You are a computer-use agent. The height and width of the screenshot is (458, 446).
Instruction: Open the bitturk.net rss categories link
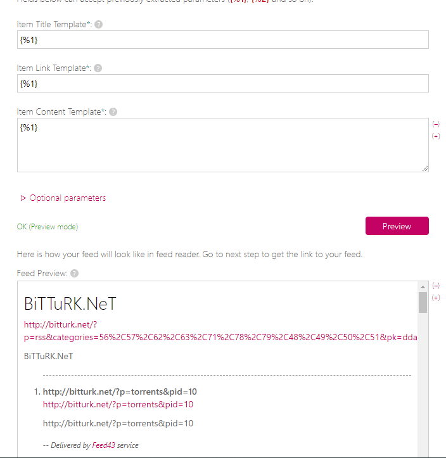click(220, 331)
